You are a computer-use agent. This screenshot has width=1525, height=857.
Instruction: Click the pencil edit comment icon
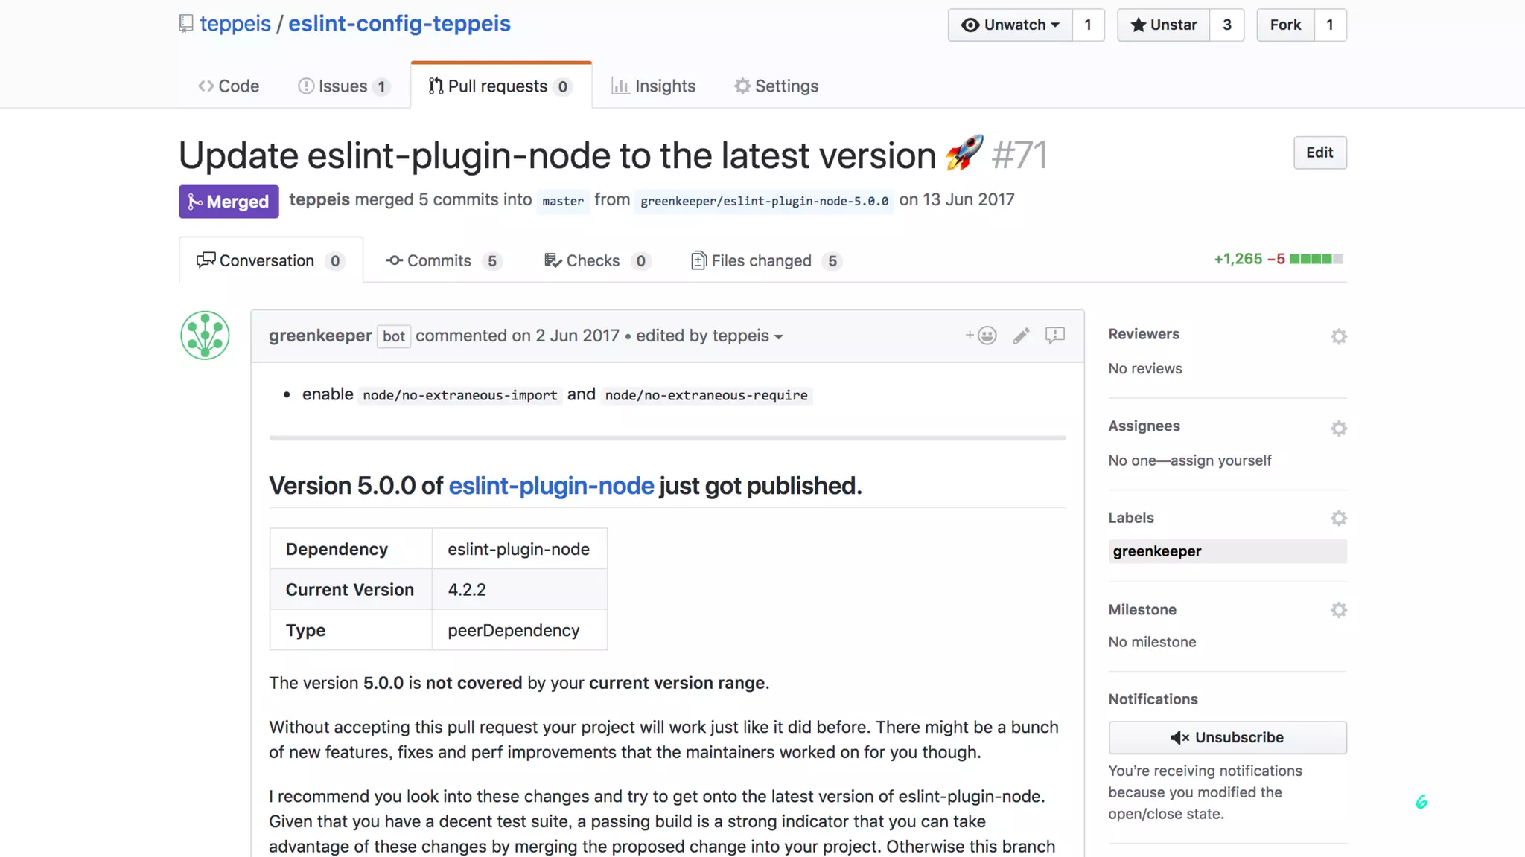[1021, 336]
